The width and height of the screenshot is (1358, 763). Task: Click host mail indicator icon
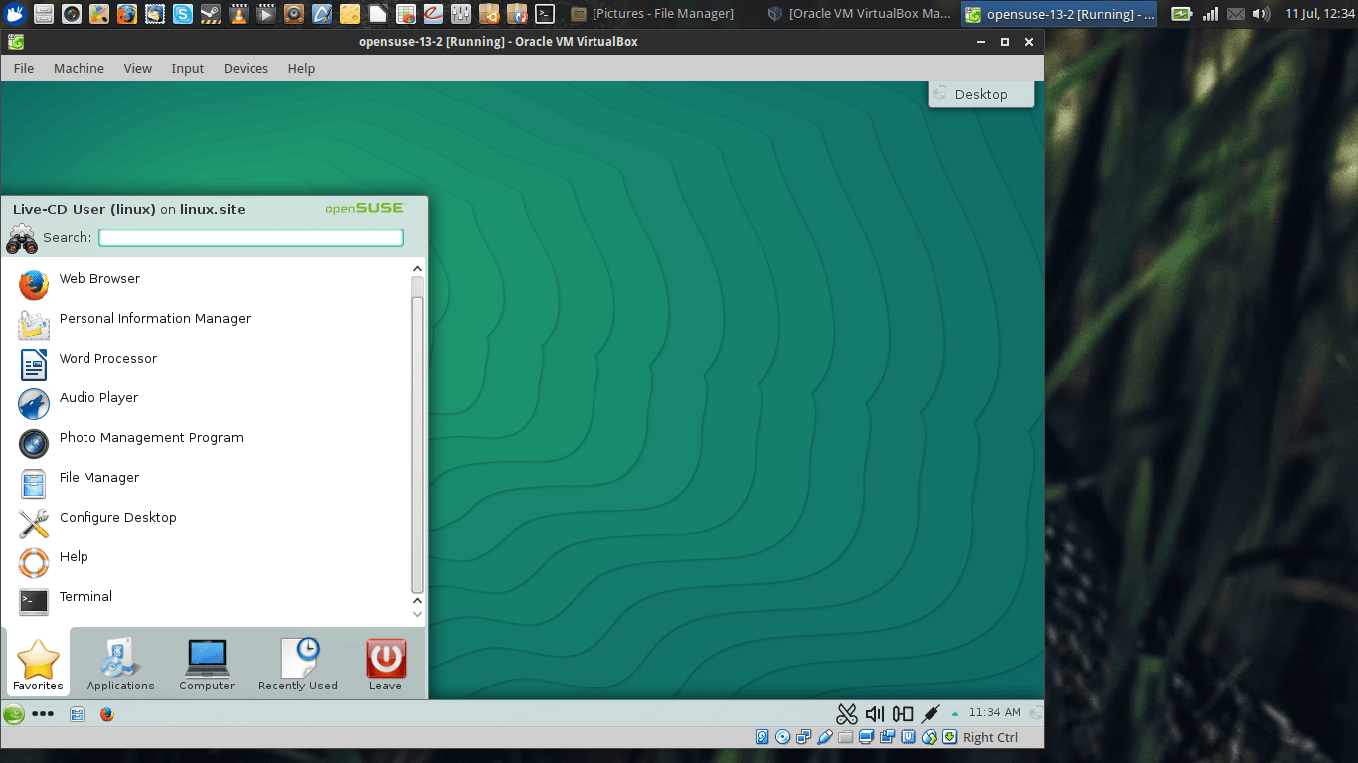pos(1235,14)
